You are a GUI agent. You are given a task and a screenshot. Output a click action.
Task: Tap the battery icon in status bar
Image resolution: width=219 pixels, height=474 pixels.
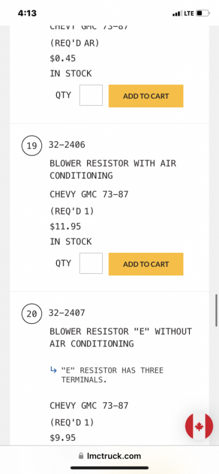click(x=203, y=13)
